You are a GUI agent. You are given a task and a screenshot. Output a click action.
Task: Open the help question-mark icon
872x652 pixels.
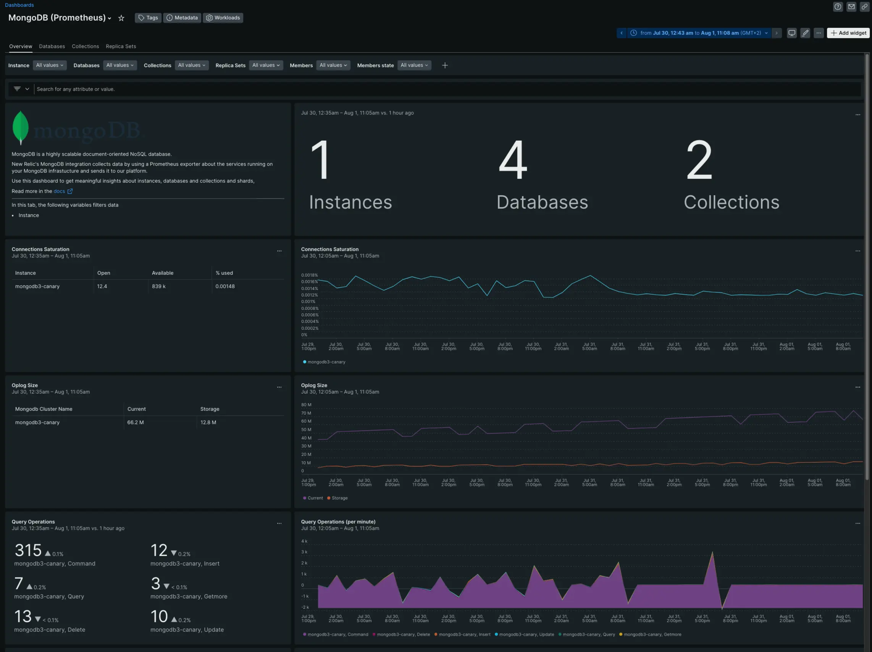[x=838, y=7]
